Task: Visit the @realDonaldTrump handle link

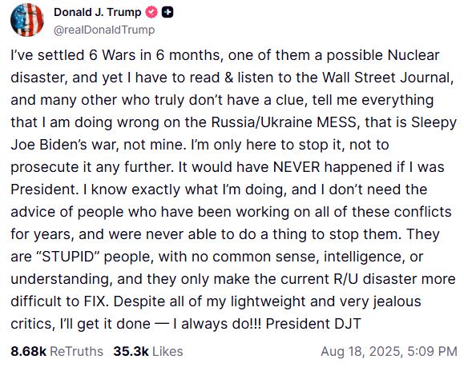Action: coord(104,30)
